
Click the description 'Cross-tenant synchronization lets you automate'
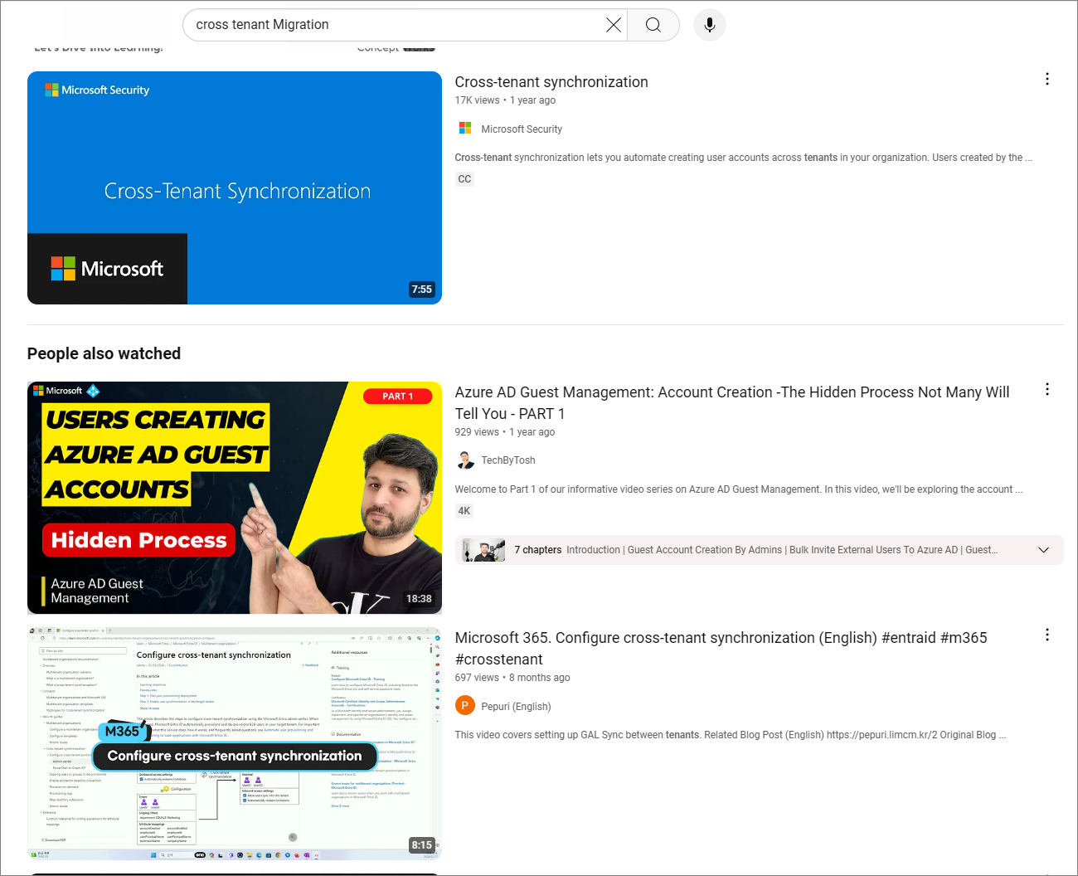pyautogui.click(x=743, y=158)
